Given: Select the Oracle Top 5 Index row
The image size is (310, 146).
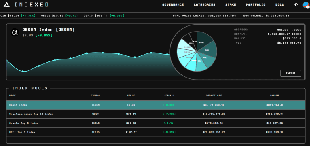Looking at the screenshot, I should (155, 123).
